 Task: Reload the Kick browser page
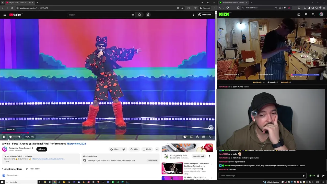click(x=228, y=8)
